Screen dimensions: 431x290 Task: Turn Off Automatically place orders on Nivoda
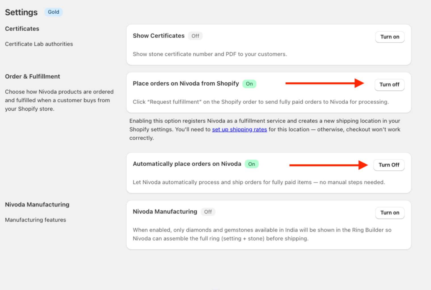(389, 165)
